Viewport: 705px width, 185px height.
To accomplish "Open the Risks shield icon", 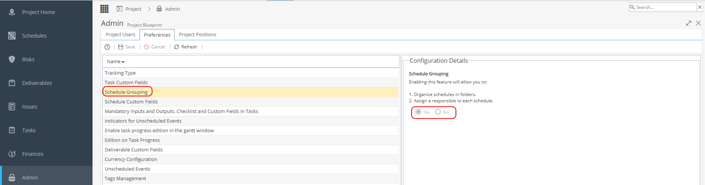I will pyautogui.click(x=12, y=59).
